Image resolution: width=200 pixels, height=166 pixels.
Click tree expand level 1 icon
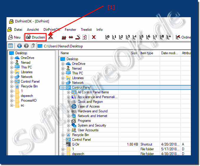tap(114, 37)
